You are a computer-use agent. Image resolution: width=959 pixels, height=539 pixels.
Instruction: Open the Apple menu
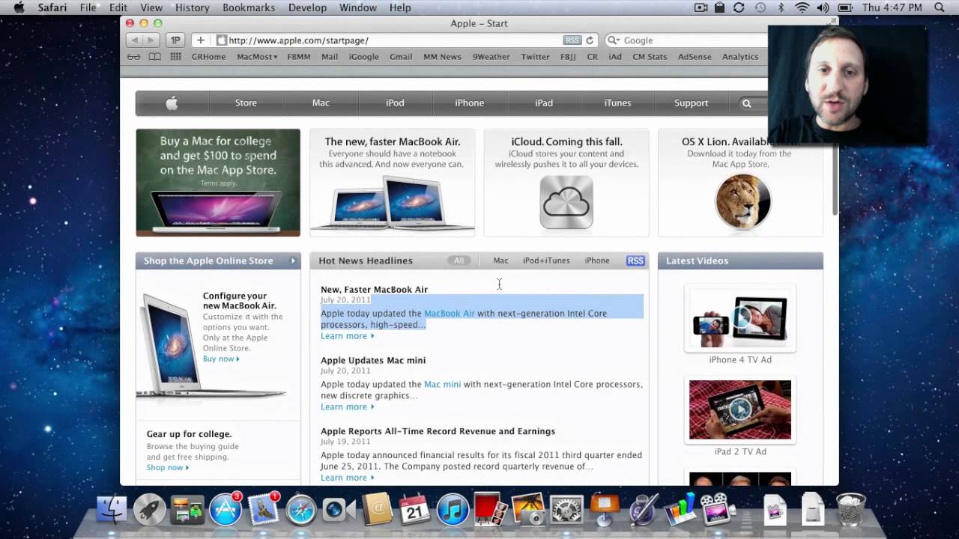pos(19,7)
